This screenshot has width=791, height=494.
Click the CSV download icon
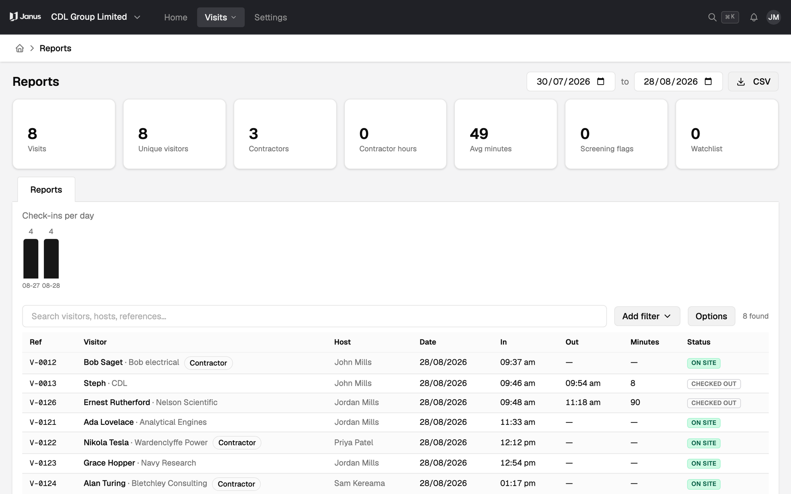point(741,82)
